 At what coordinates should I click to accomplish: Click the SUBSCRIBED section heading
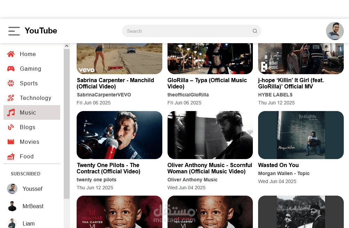click(25, 174)
